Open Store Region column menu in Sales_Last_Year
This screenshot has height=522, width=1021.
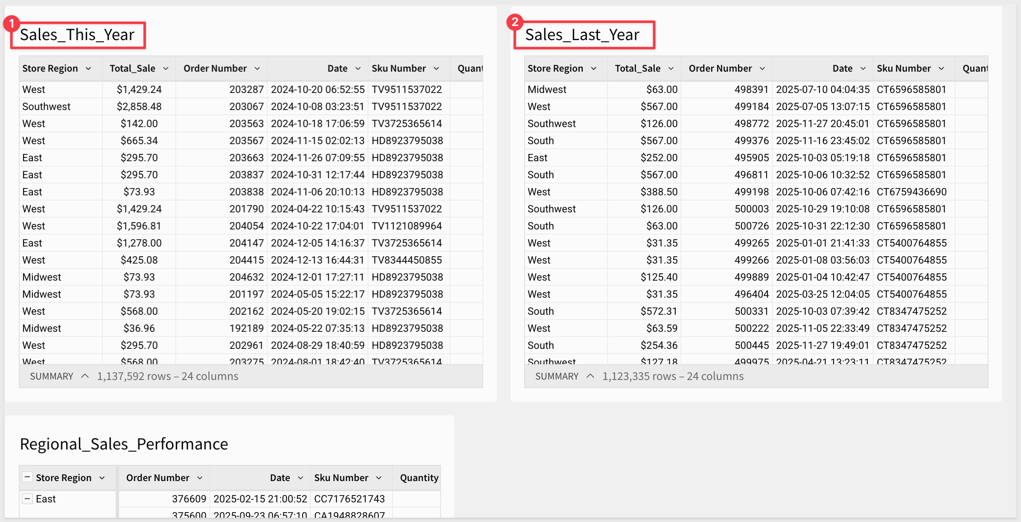[593, 69]
